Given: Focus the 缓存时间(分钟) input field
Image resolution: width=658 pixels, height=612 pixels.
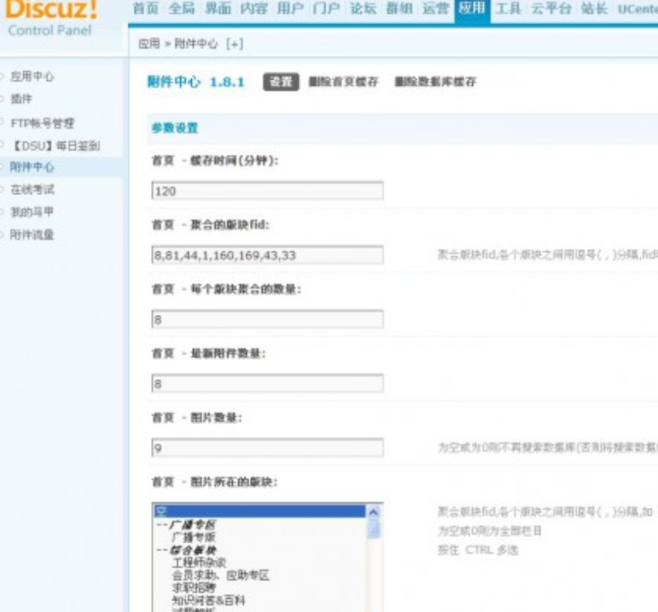Looking at the screenshot, I should click(267, 191).
